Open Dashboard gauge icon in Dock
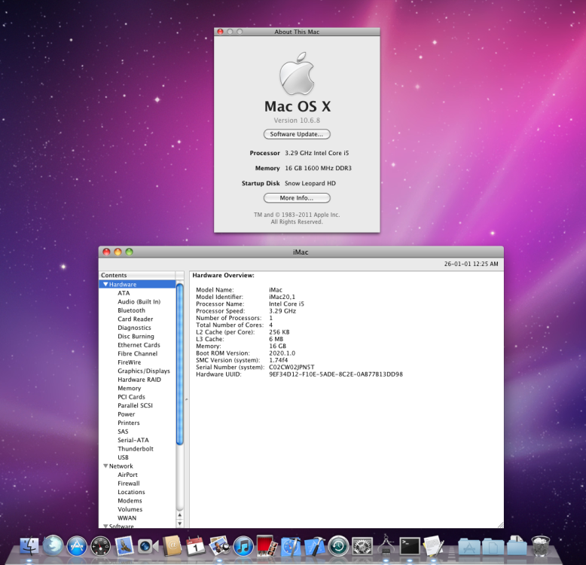Screen dimensions: 586x565 (100, 546)
